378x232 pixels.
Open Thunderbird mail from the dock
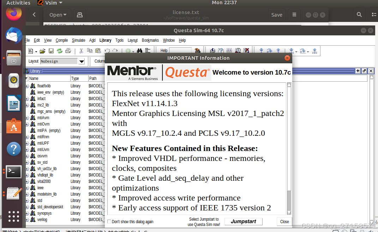pyautogui.click(x=13, y=35)
